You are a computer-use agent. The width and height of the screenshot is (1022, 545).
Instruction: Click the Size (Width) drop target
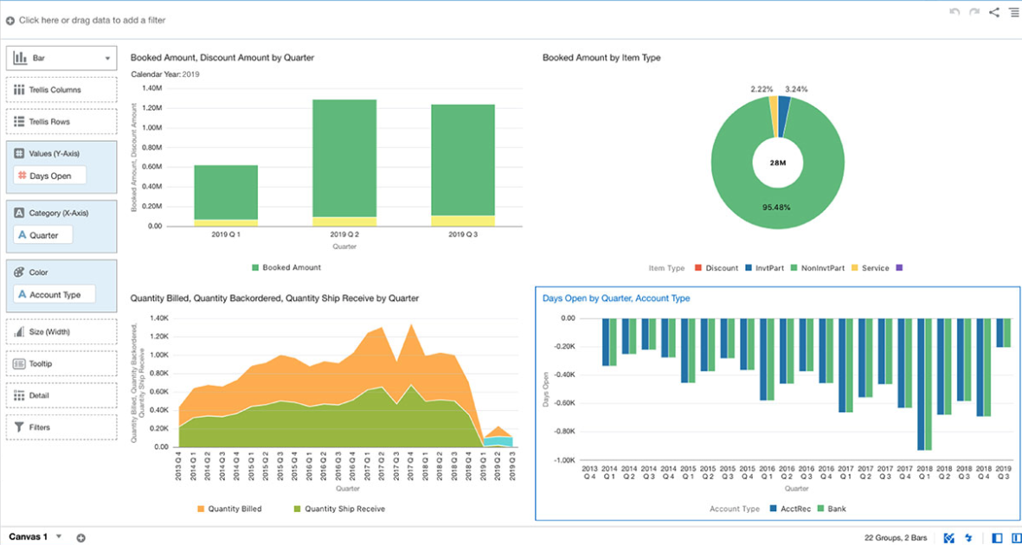click(x=61, y=332)
